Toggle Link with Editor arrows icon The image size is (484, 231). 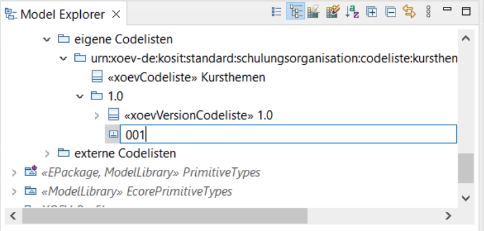coord(409,12)
